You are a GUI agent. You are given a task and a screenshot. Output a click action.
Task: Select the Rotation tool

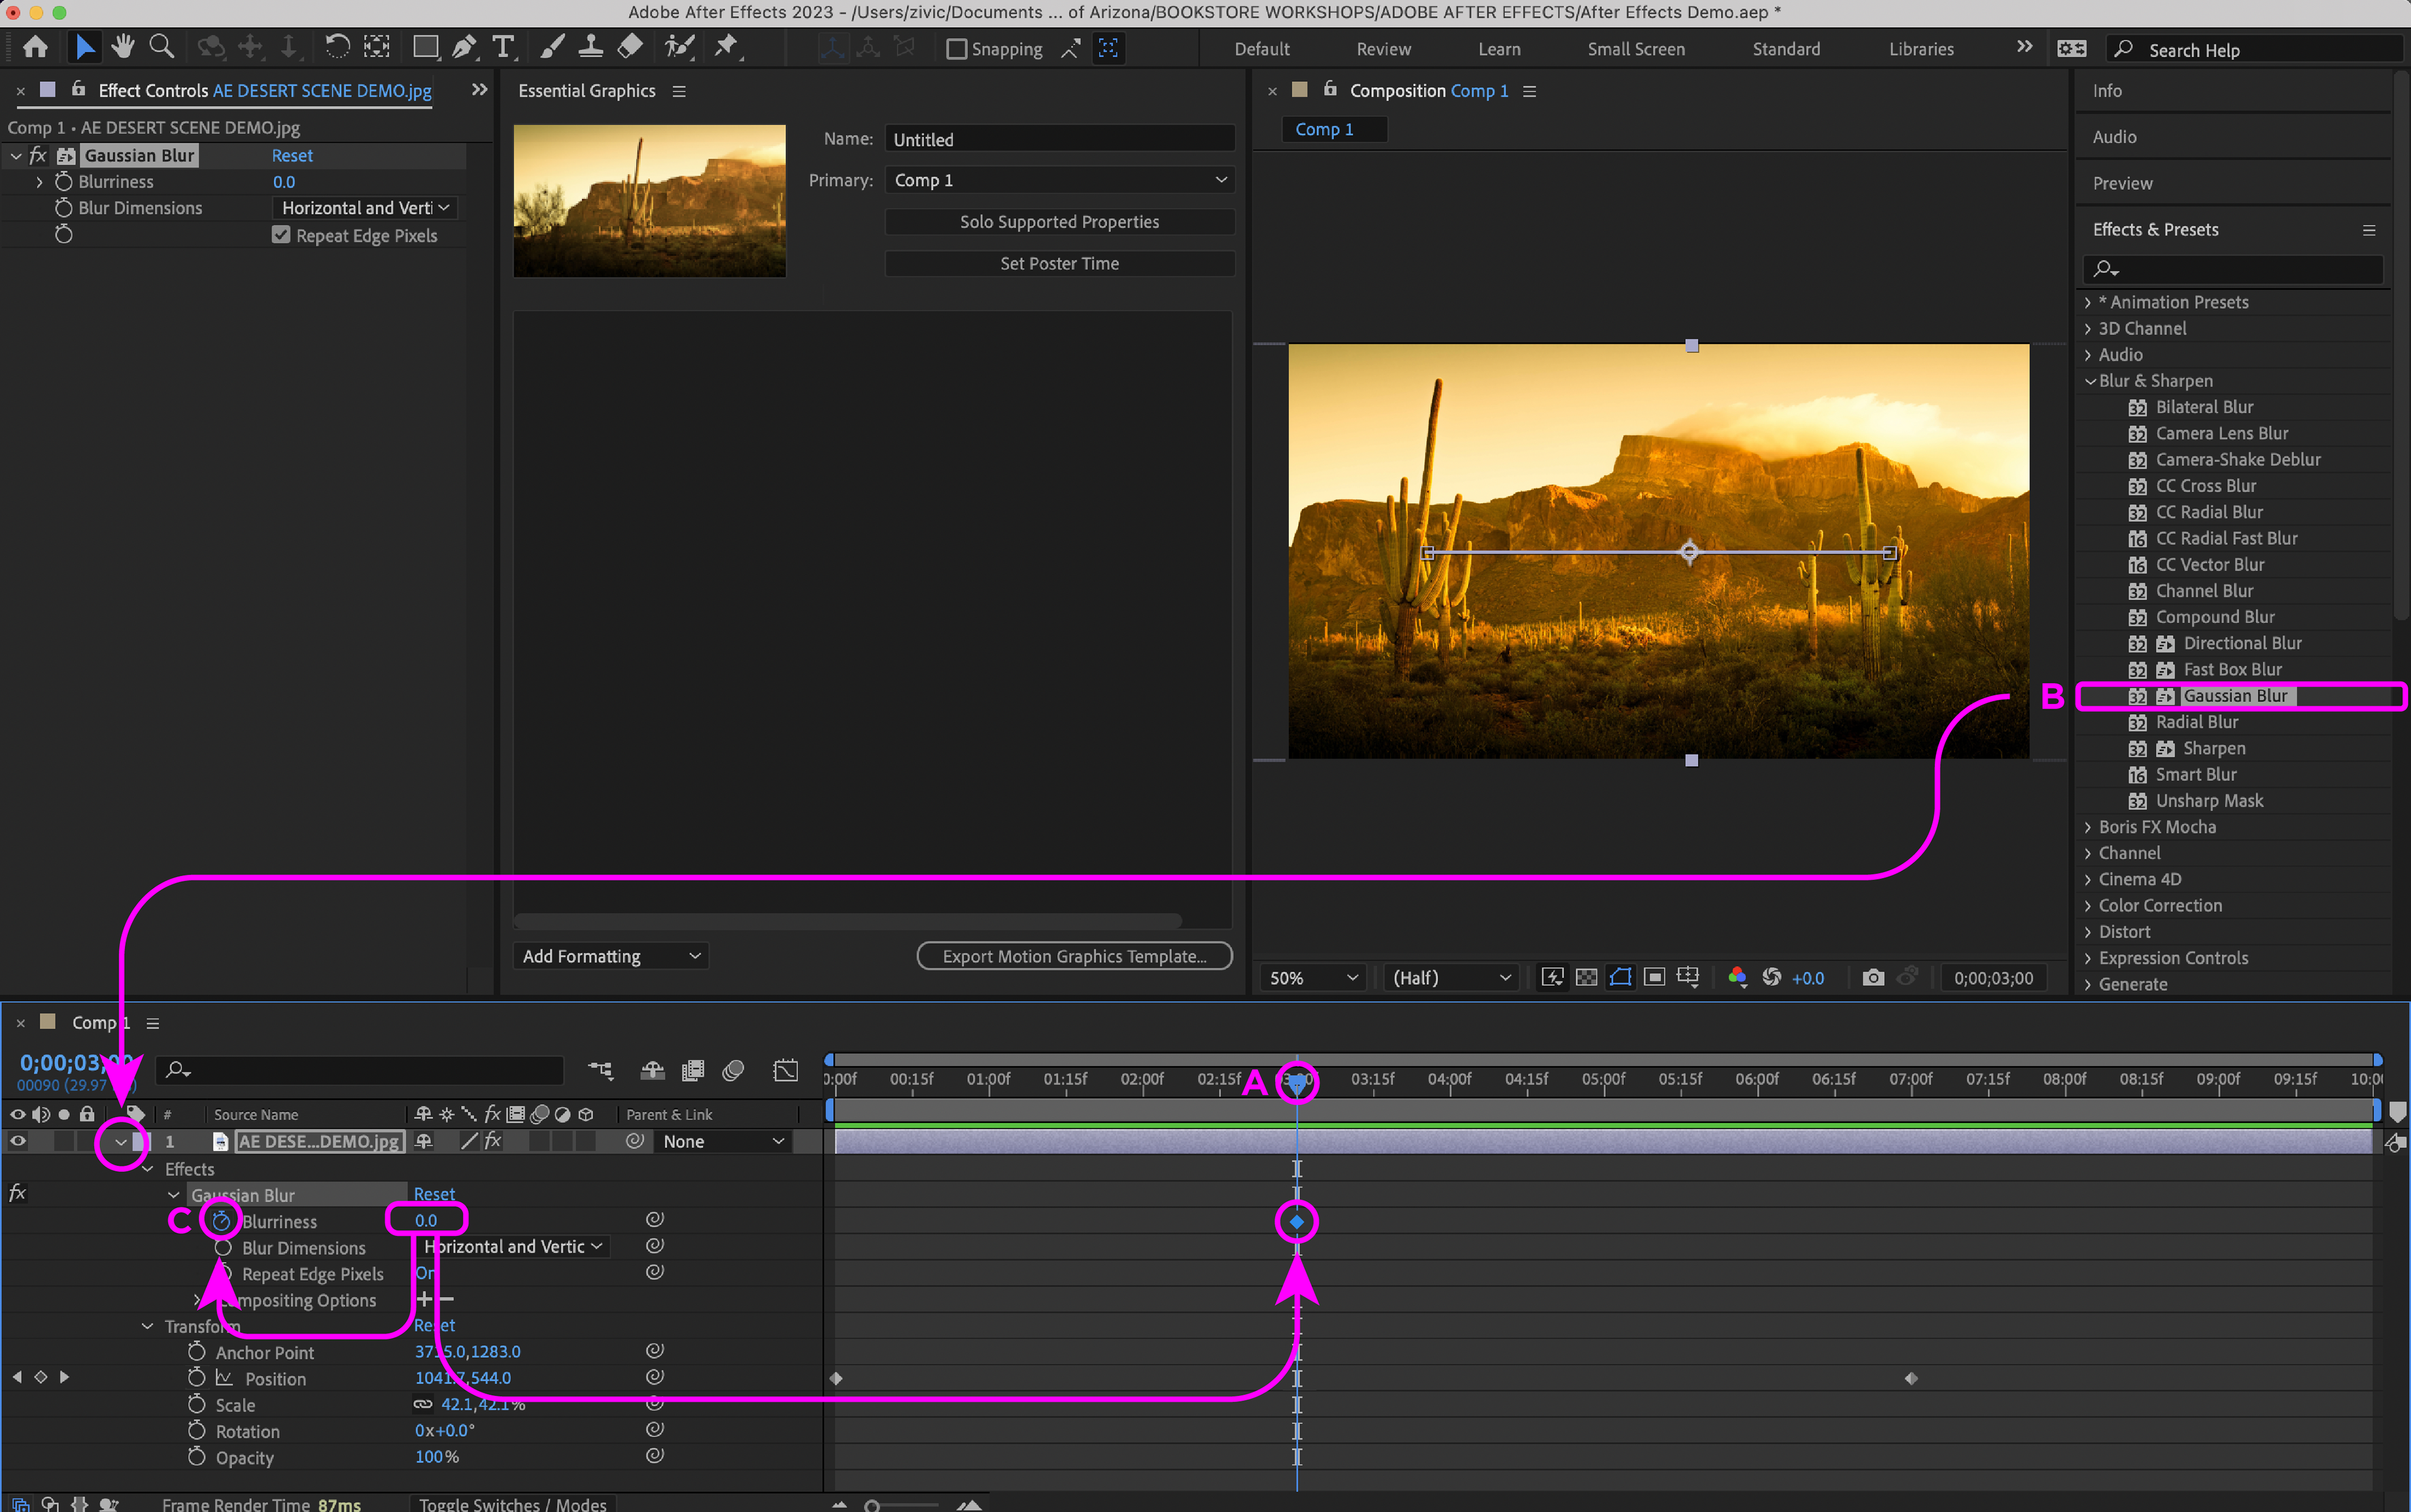click(x=337, y=47)
